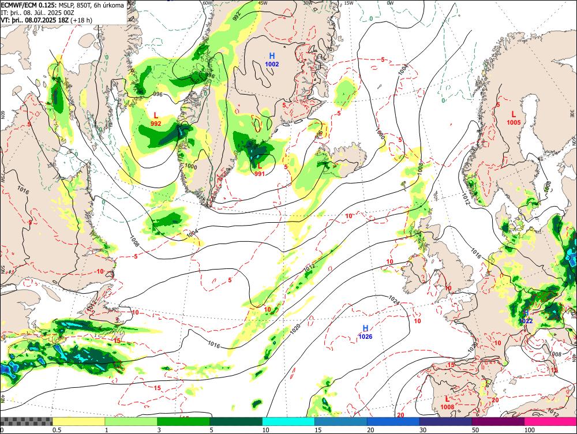Viewport: 577px width, 434px height.
Task: Click the 60W longitude label
Action: click(208, 2)
